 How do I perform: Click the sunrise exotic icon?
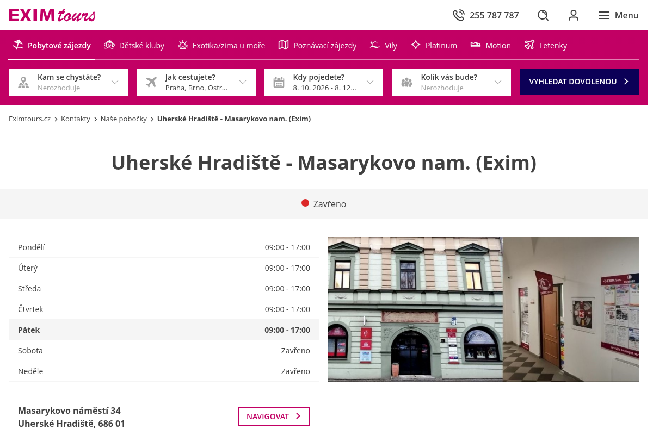pyautogui.click(x=183, y=45)
